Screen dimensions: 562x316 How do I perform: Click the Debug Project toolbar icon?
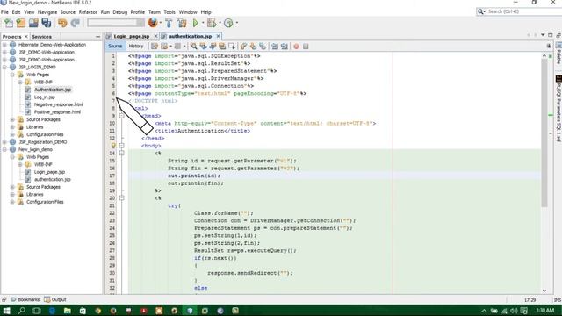coord(212,23)
